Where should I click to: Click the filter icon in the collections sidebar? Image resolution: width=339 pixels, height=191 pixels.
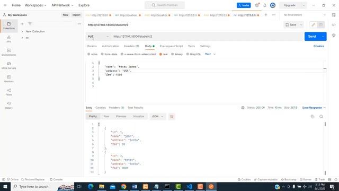(30, 24)
